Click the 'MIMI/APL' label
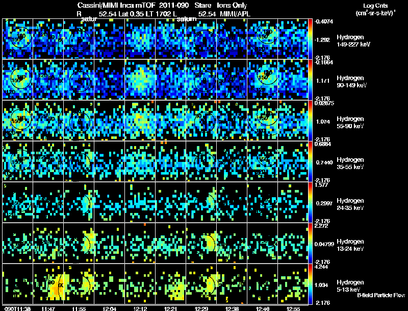Viewport: 408px width, 311px height. (235, 14)
